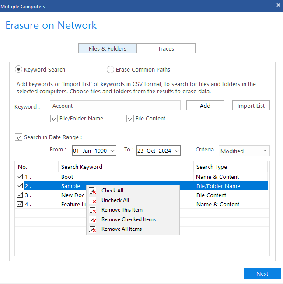Screen dimensions: 283x284
Task: Click the Check All menu icon
Action: [92, 191]
